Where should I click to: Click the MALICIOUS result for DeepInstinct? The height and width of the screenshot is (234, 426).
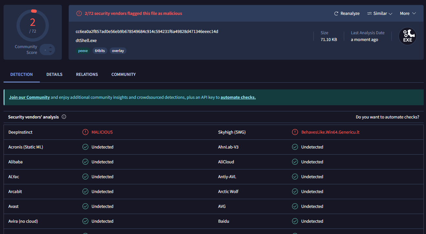click(x=102, y=132)
